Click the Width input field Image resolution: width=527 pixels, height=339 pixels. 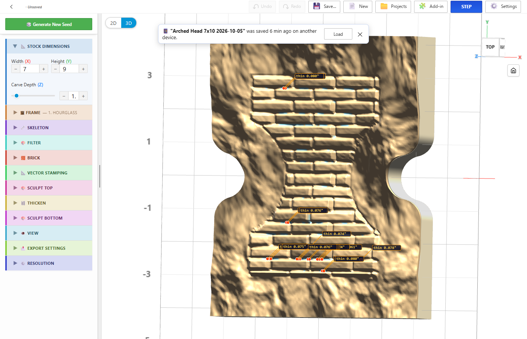tap(30, 69)
